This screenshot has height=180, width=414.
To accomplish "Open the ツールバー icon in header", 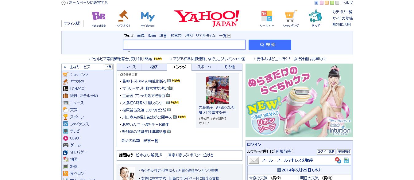I will 266,16.
